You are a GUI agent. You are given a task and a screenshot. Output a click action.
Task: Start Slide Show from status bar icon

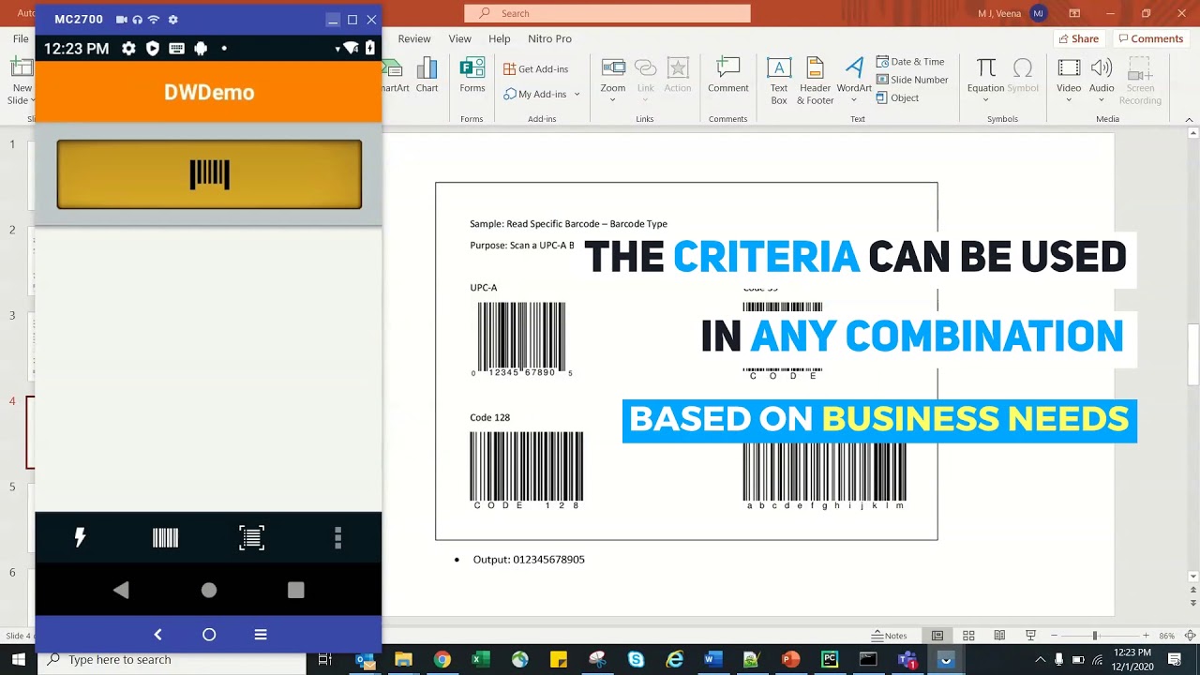point(1030,636)
